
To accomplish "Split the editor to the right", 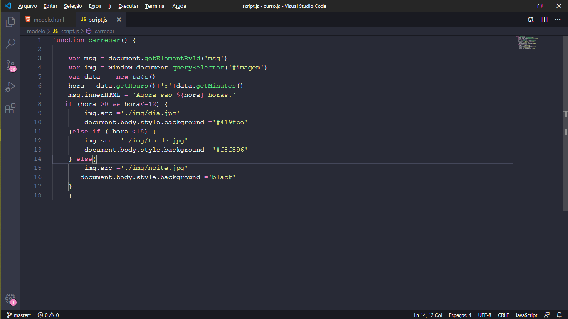I will [x=544, y=20].
